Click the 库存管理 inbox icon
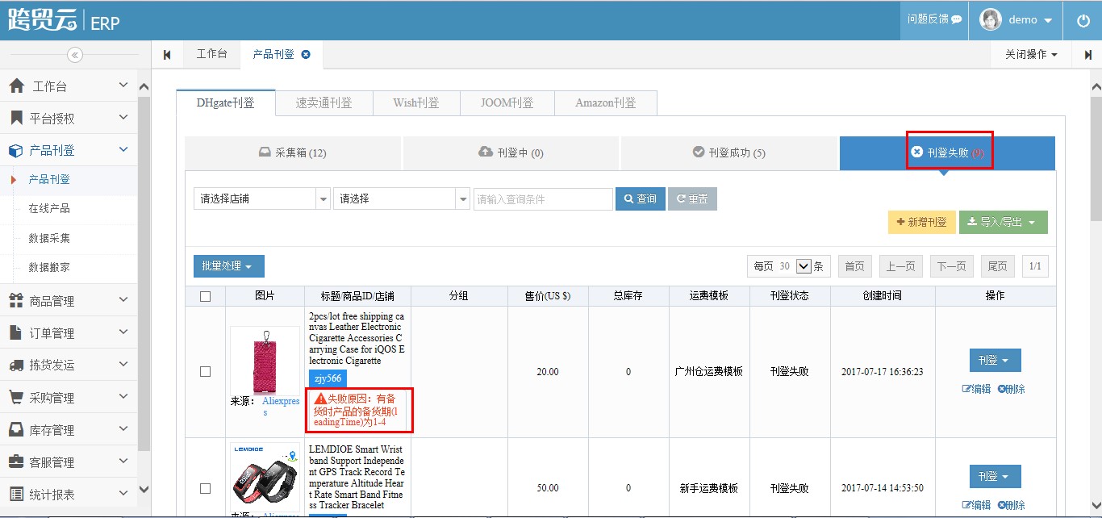The width and height of the screenshot is (1102, 518). 16,429
